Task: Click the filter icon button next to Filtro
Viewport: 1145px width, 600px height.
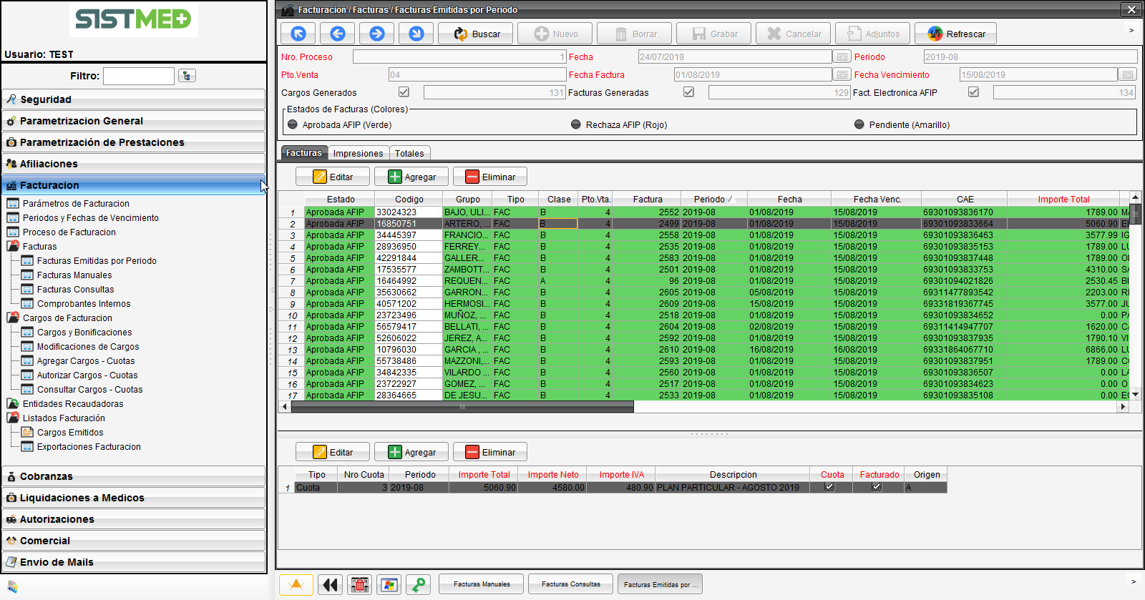Action: click(187, 76)
